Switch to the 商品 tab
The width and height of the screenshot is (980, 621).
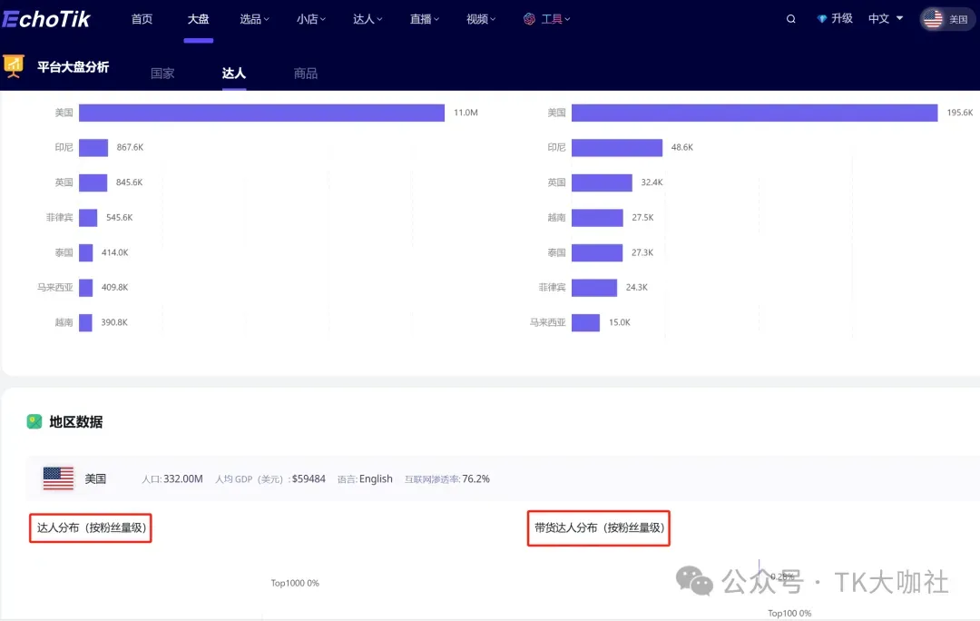[306, 74]
